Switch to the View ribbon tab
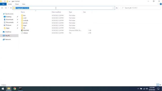Image resolution: width=162 pixels, height=91 pixels. [x=24, y=4]
